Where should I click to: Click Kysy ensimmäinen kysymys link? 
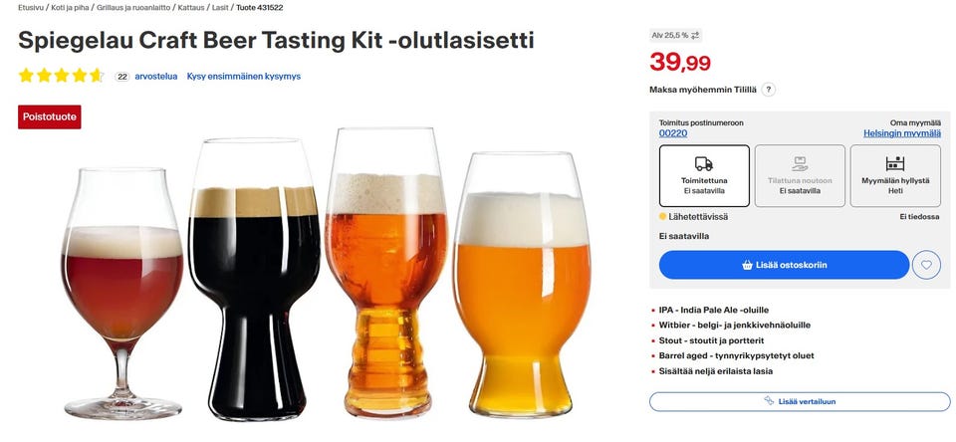[244, 76]
